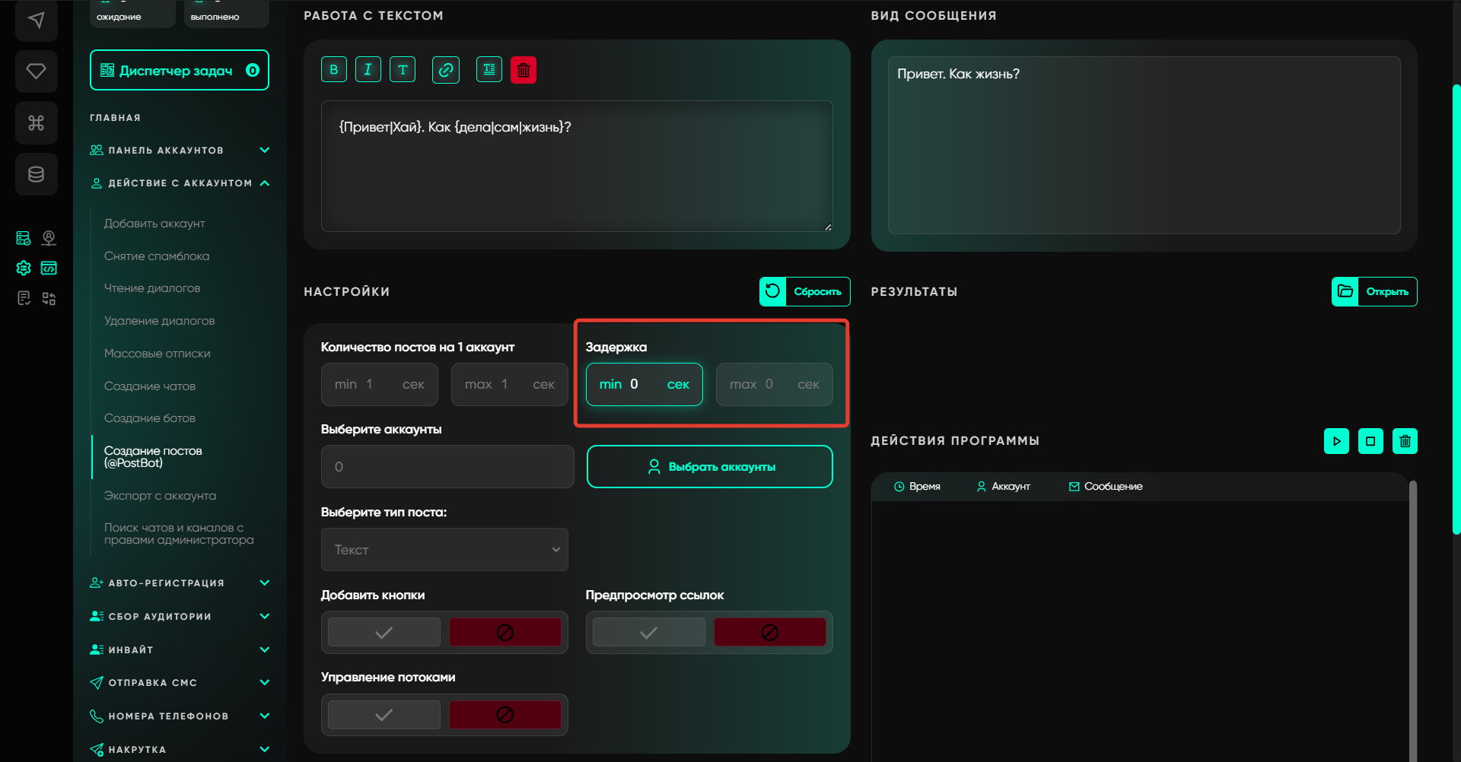The width and height of the screenshot is (1461, 762).
Task: Clear program actions log trash icon
Action: [x=1405, y=441]
